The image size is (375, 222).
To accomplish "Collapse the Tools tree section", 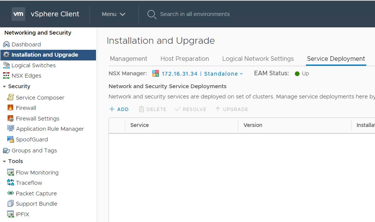I will click(4, 162).
